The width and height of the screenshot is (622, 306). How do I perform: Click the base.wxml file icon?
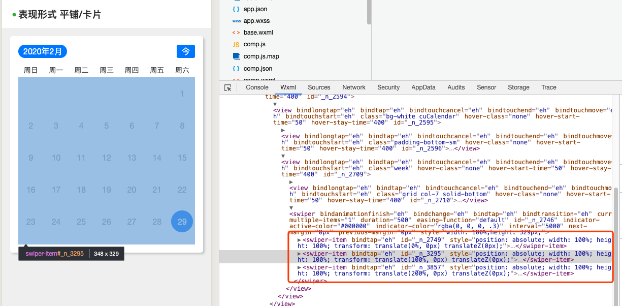[236, 33]
